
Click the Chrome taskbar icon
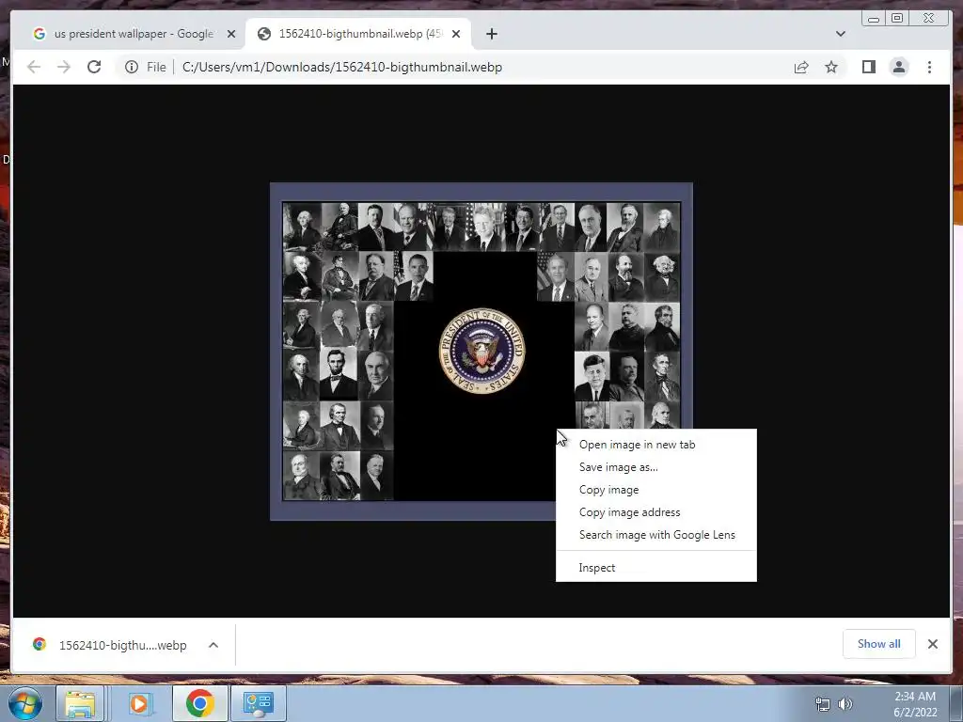coord(199,703)
